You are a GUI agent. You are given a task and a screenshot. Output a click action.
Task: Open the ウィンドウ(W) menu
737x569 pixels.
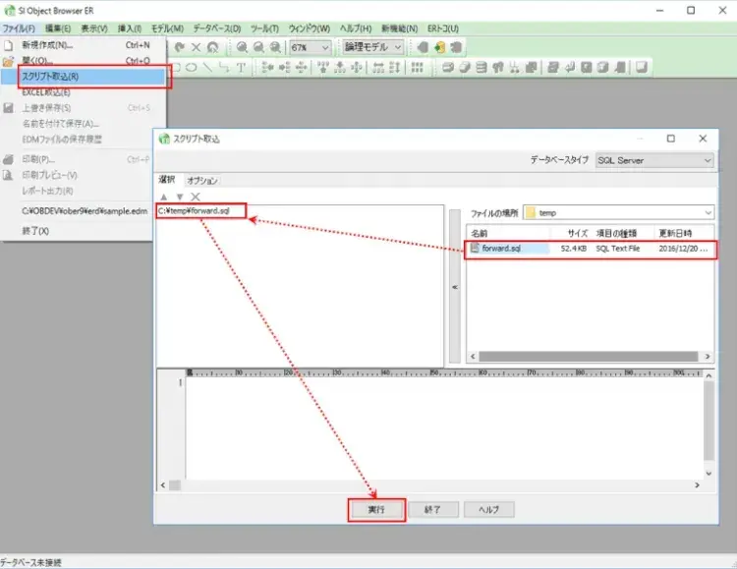310,28
